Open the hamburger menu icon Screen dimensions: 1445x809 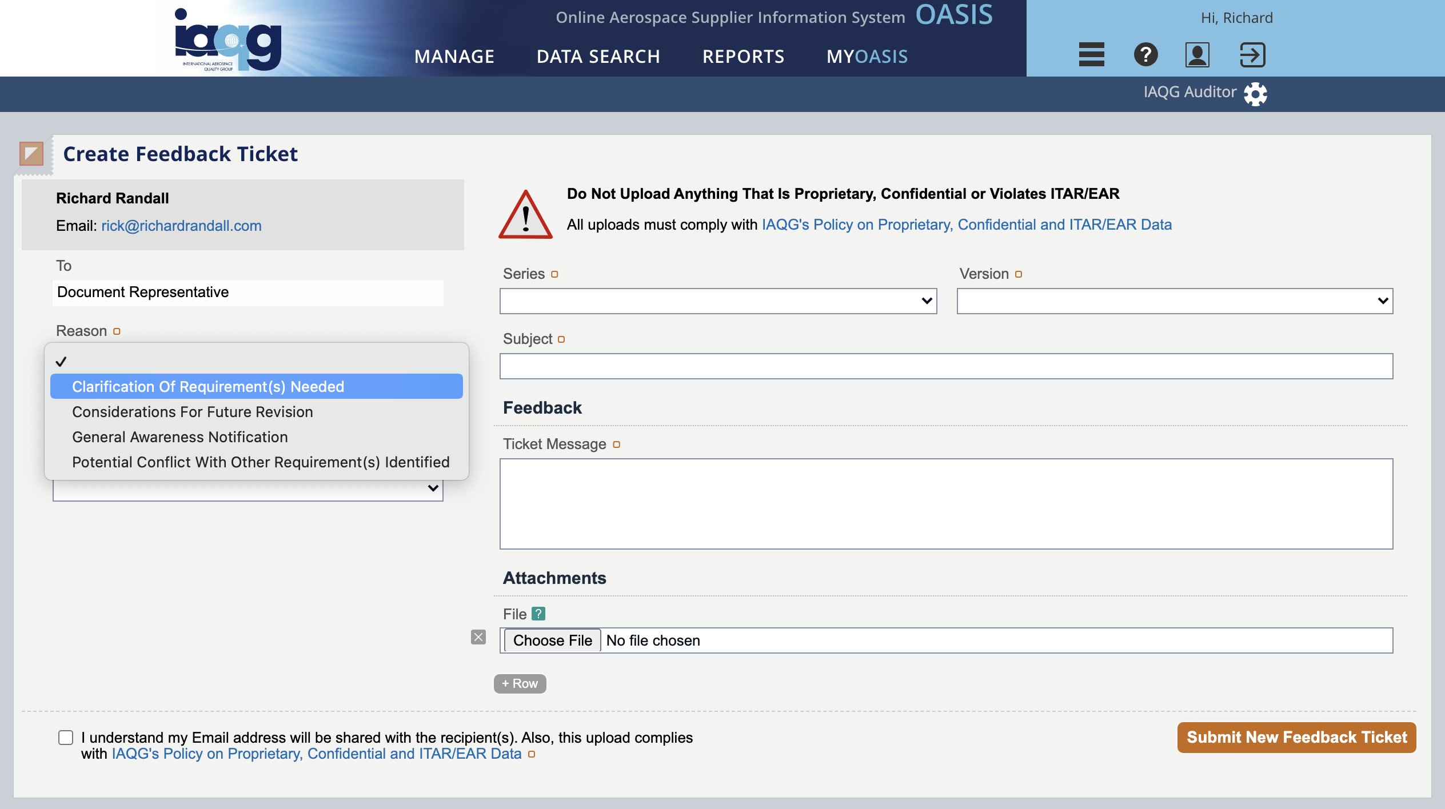point(1091,54)
